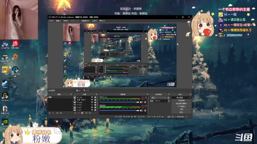This screenshot has height=144, width=257.
Task: Mute the 桌面音频 speaker icon
Action: [141, 110]
